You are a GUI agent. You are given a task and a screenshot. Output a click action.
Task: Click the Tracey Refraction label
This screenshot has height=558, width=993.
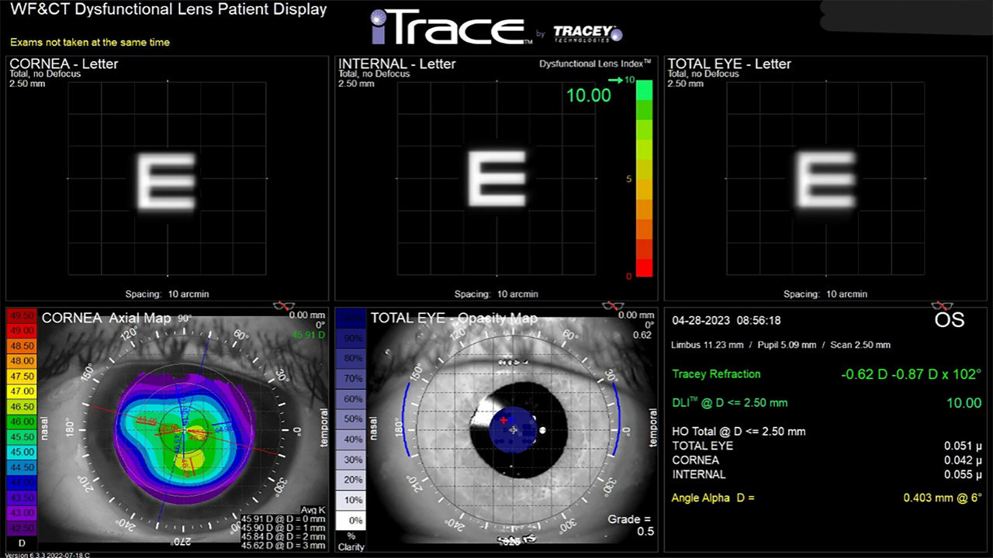pyautogui.click(x=716, y=374)
